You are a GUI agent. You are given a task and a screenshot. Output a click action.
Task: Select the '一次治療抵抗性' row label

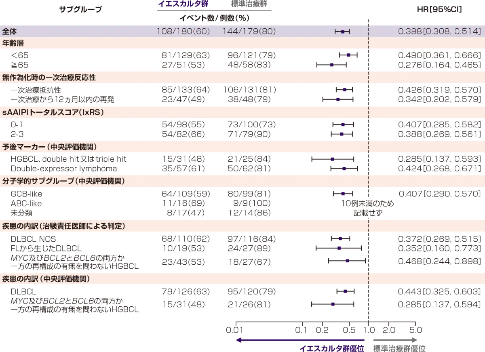36,90
